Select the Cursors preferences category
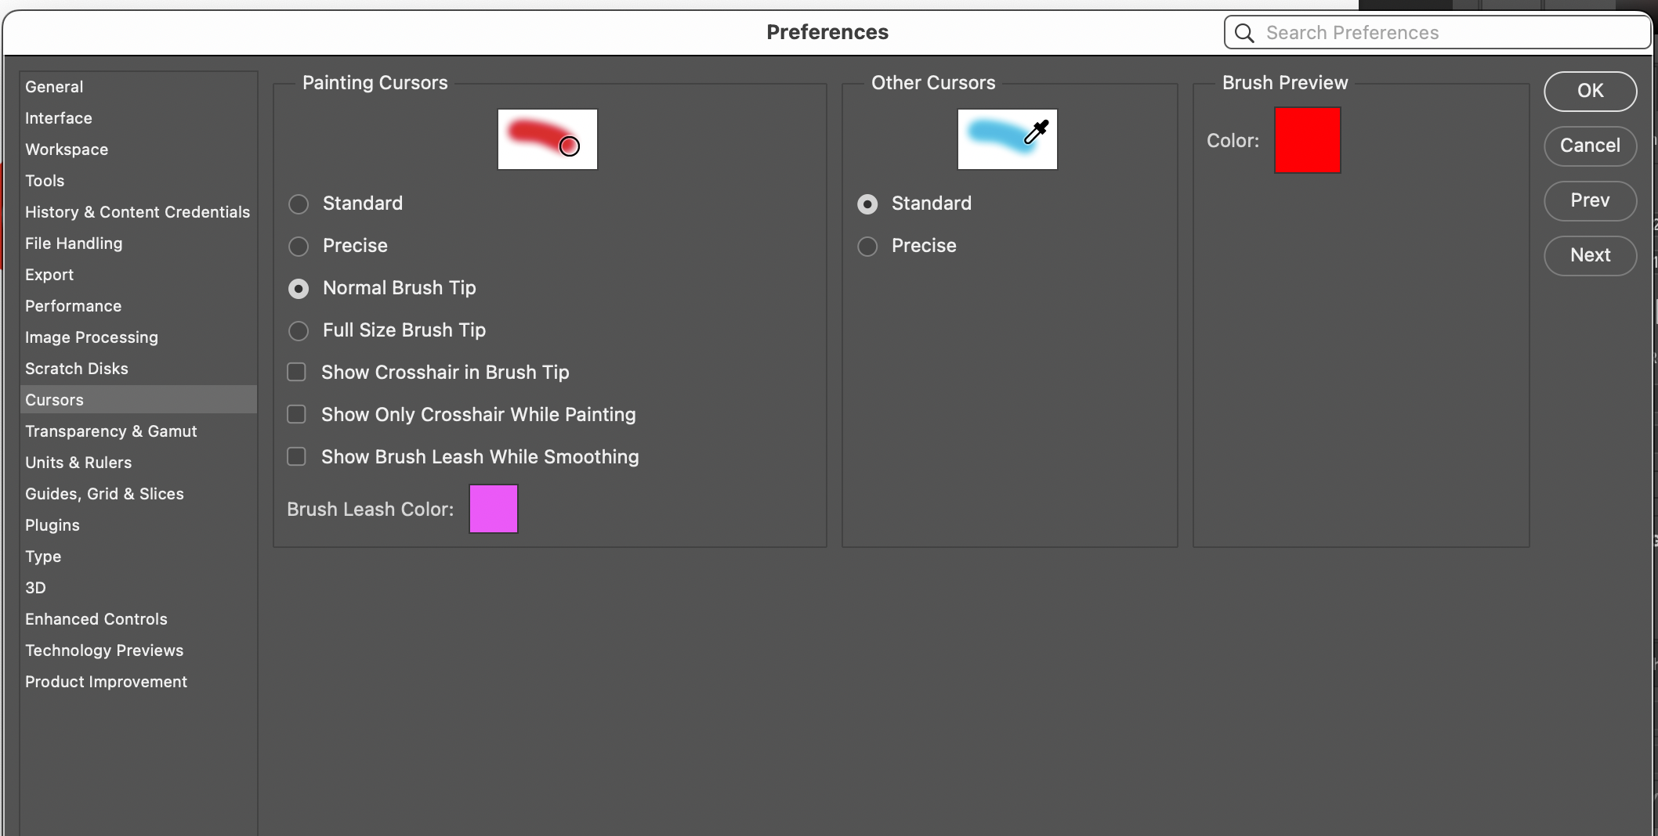 pos(54,399)
